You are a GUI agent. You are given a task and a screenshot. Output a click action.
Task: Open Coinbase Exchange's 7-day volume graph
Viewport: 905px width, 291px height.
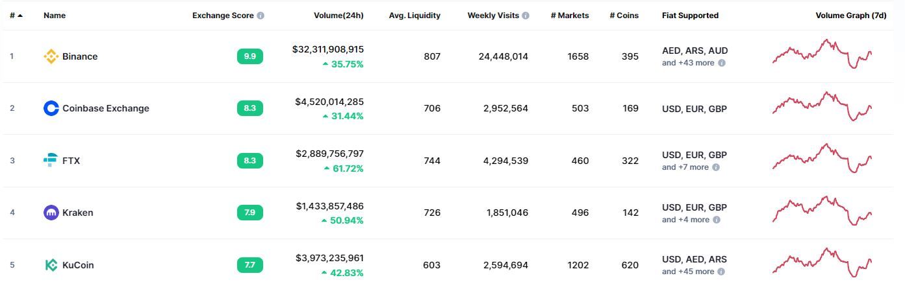(x=822, y=106)
